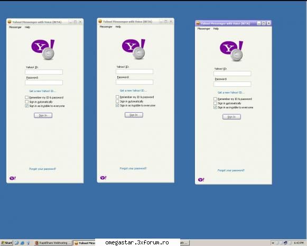This screenshot has width=307, height=246.
Task: Enable 'Sign in automatically' in the middle window
Action: click(117, 101)
